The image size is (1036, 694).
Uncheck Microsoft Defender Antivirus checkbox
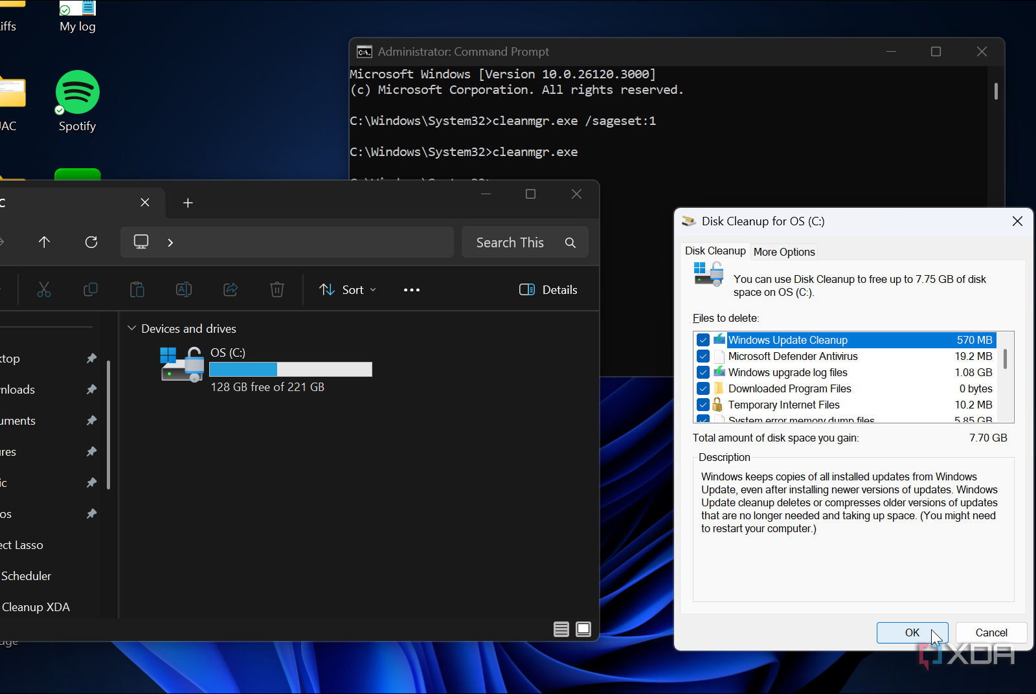(x=703, y=357)
